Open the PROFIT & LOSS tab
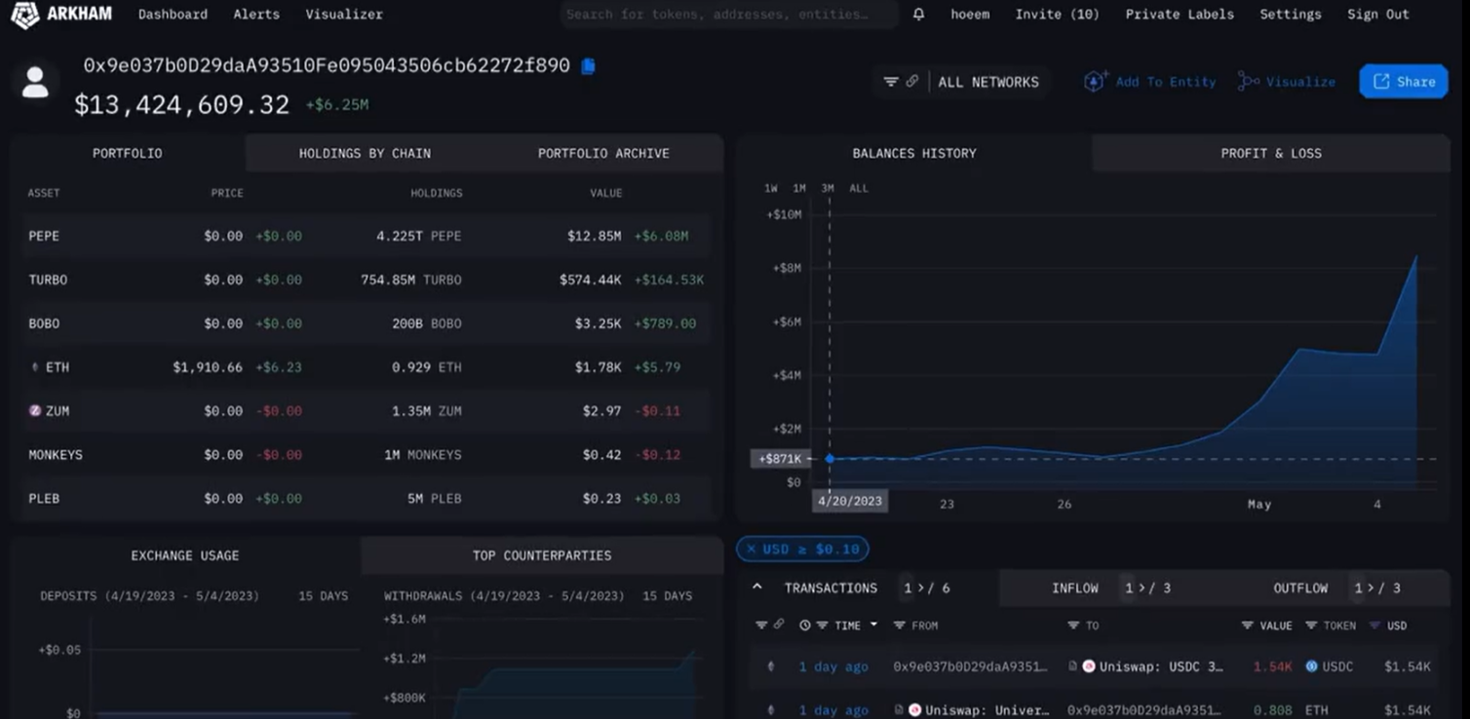 (1271, 153)
